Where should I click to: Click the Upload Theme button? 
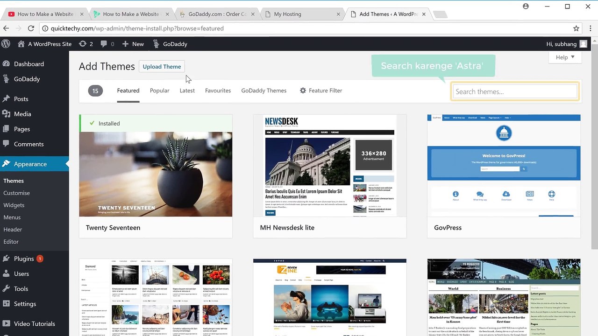pyautogui.click(x=162, y=66)
